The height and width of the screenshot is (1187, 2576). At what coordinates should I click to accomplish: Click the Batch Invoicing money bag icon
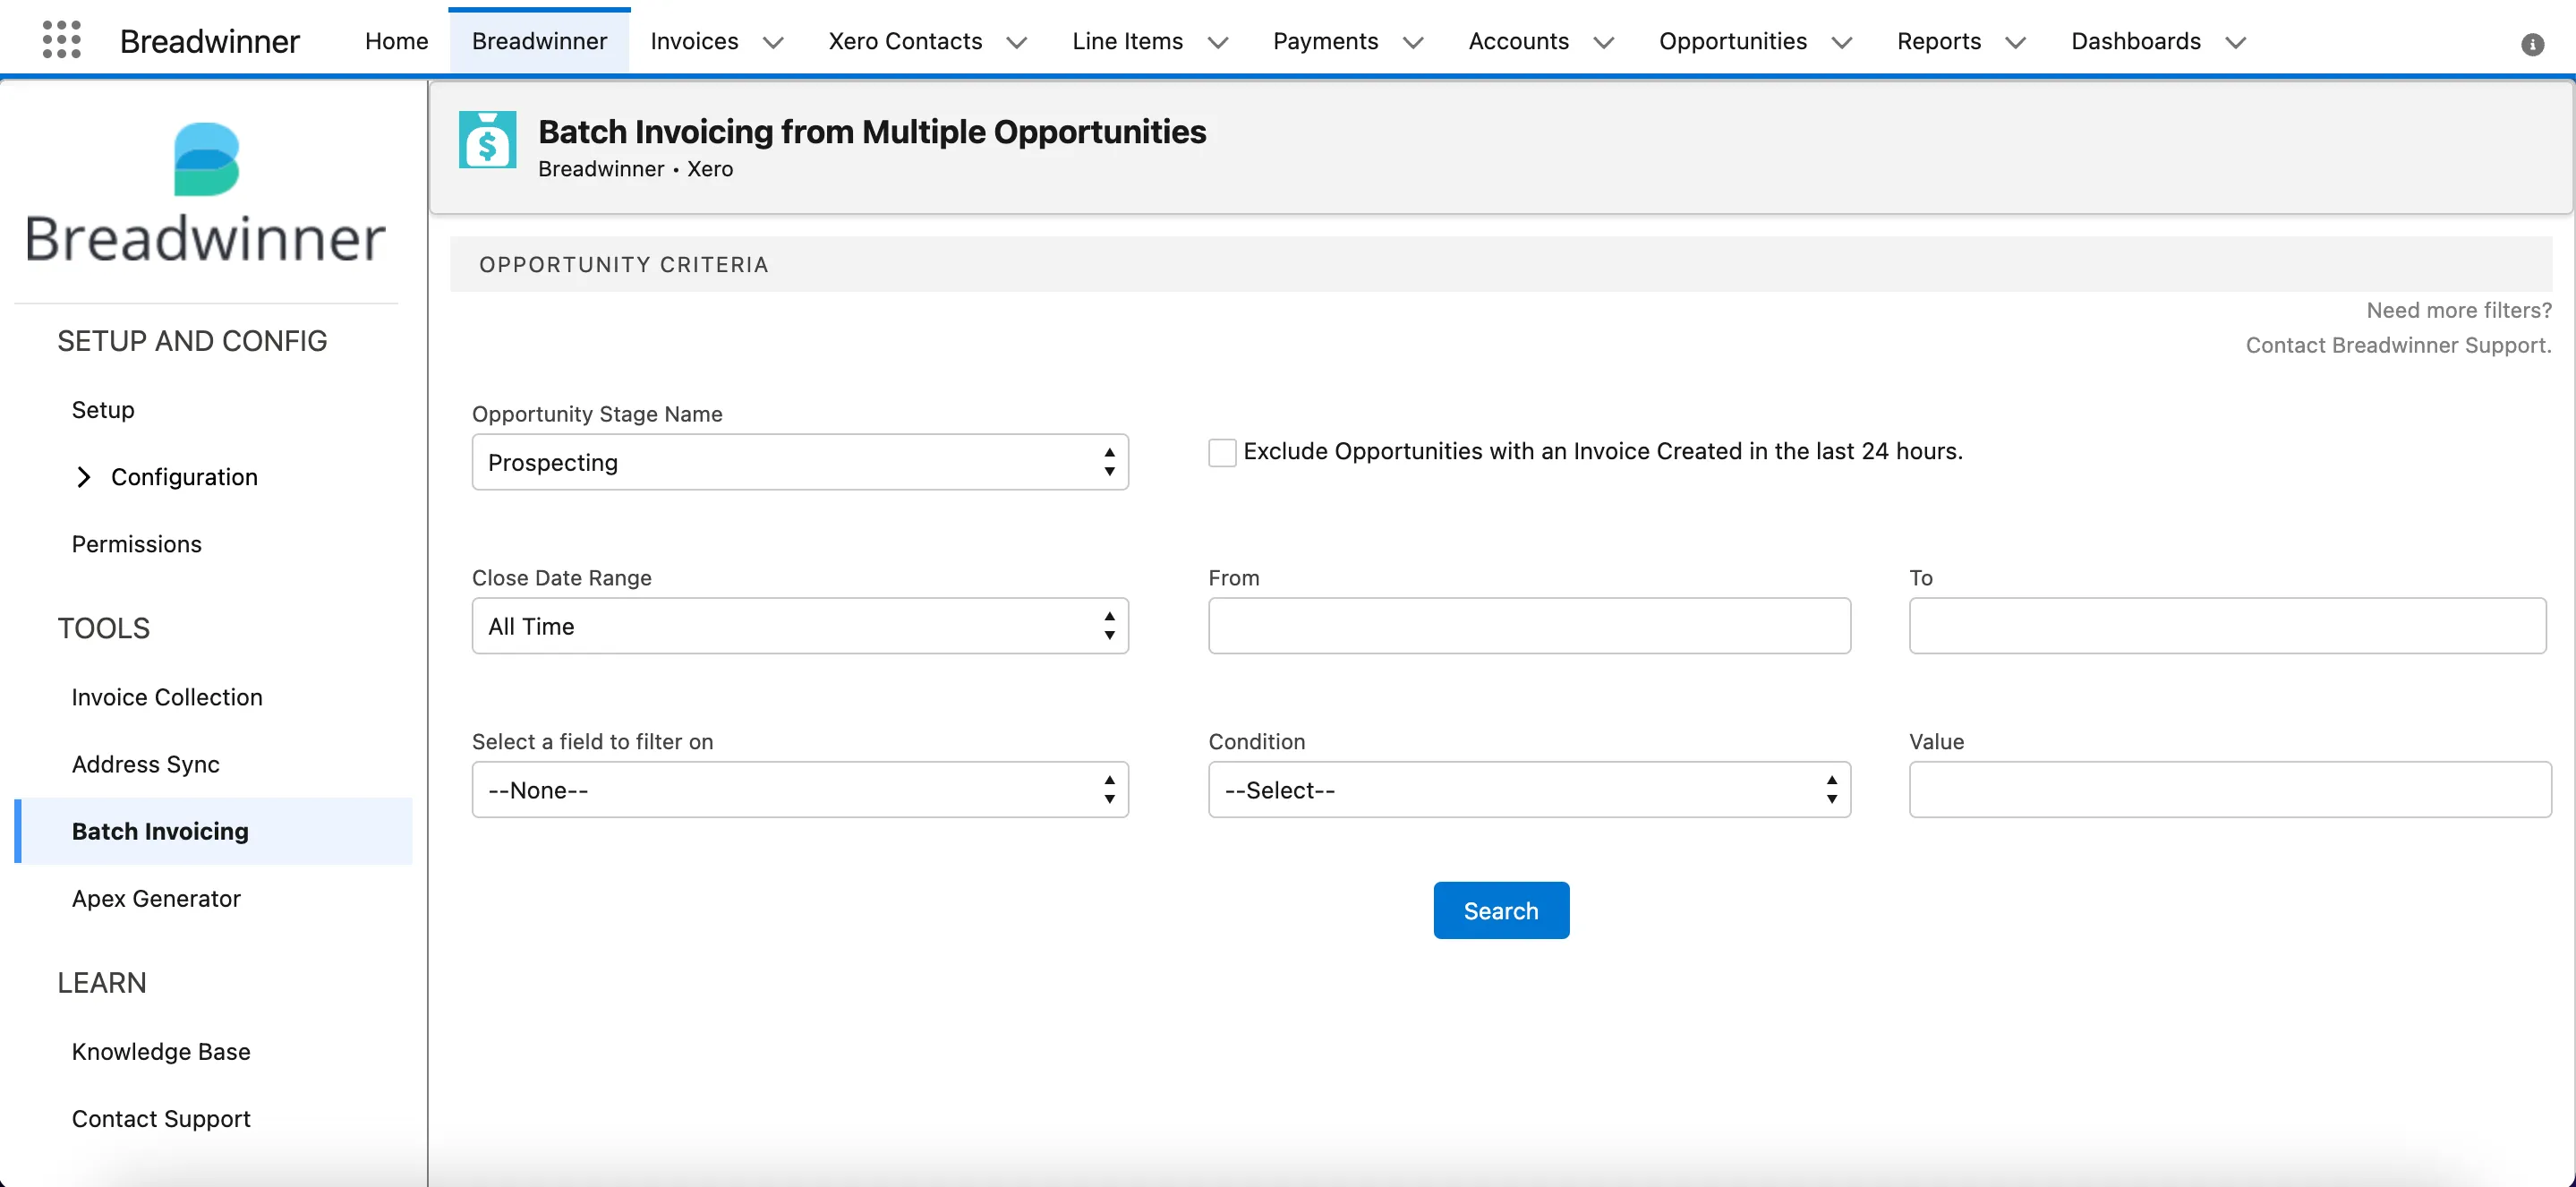488,140
